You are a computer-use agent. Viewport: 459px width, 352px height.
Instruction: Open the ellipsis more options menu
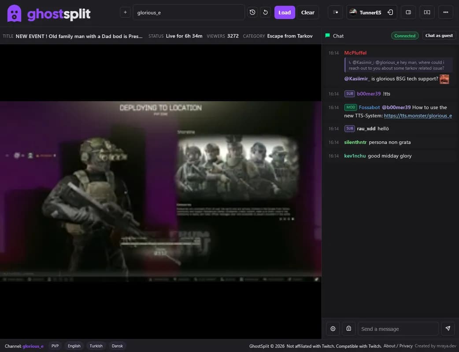click(x=446, y=12)
